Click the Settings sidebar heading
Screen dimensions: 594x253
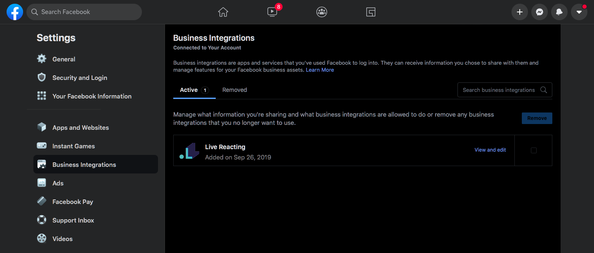(56, 38)
